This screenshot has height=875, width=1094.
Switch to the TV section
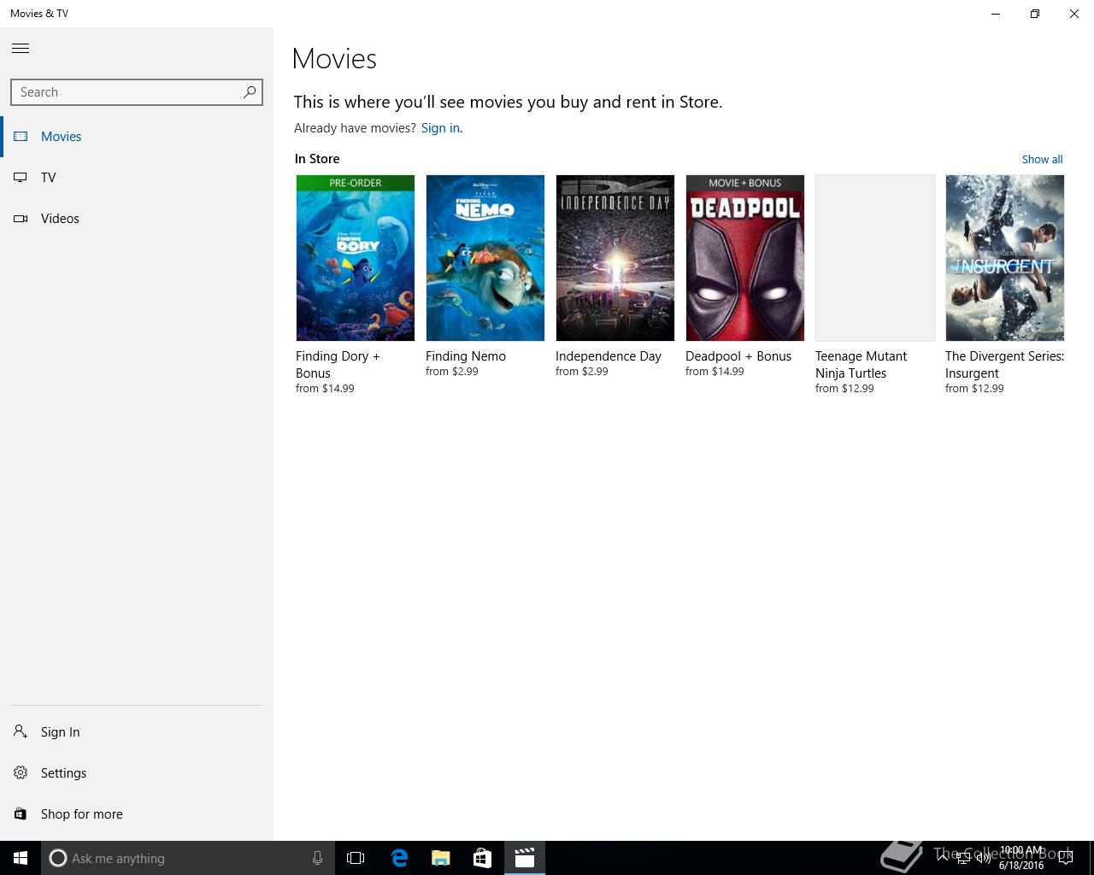point(137,178)
